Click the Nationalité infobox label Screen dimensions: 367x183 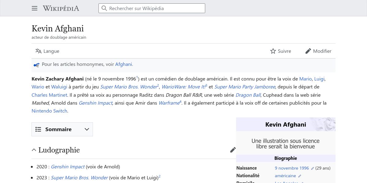pos(248,176)
